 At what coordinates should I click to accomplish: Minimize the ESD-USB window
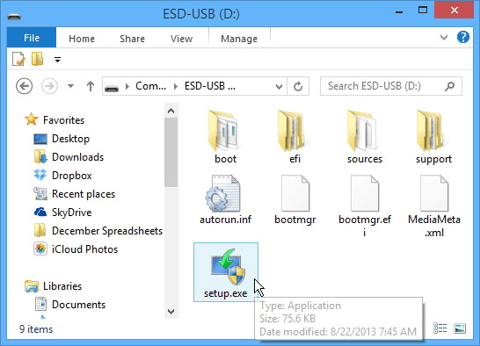coord(399,11)
